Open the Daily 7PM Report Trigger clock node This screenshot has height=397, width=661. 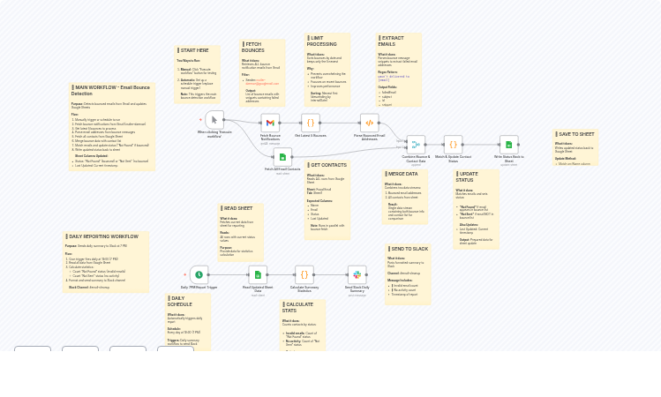click(x=199, y=274)
